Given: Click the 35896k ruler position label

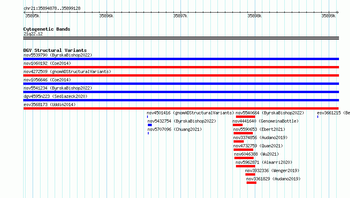Looking at the screenshot, I should [106, 16].
